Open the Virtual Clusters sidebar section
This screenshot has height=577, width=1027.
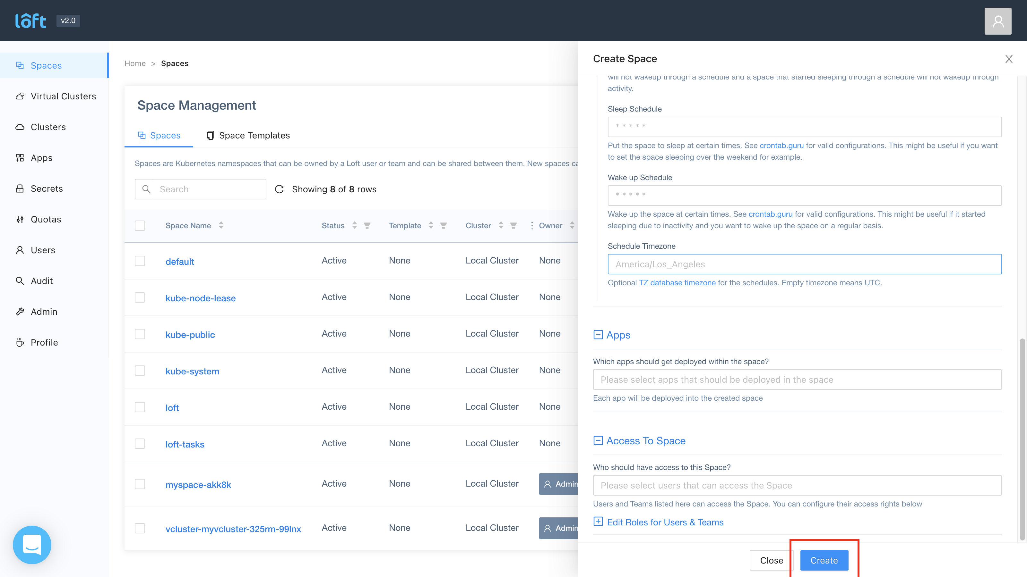coord(63,96)
